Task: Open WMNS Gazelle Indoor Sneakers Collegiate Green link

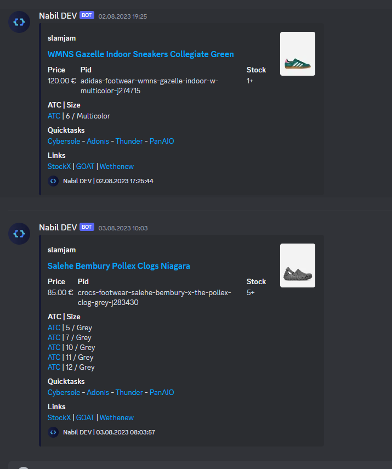Action: (140, 54)
